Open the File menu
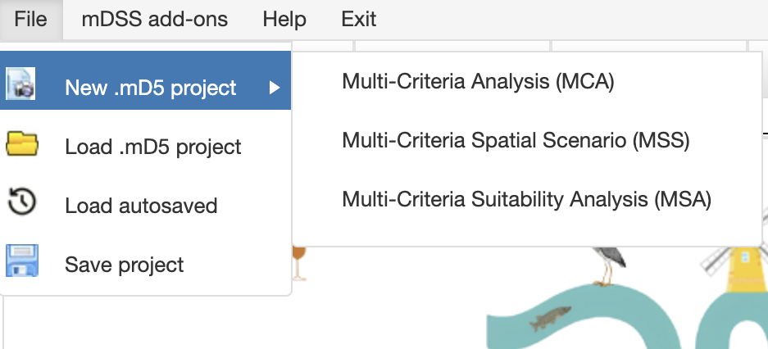Image resolution: width=768 pixels, height=349 pixels. pos(31,20)
